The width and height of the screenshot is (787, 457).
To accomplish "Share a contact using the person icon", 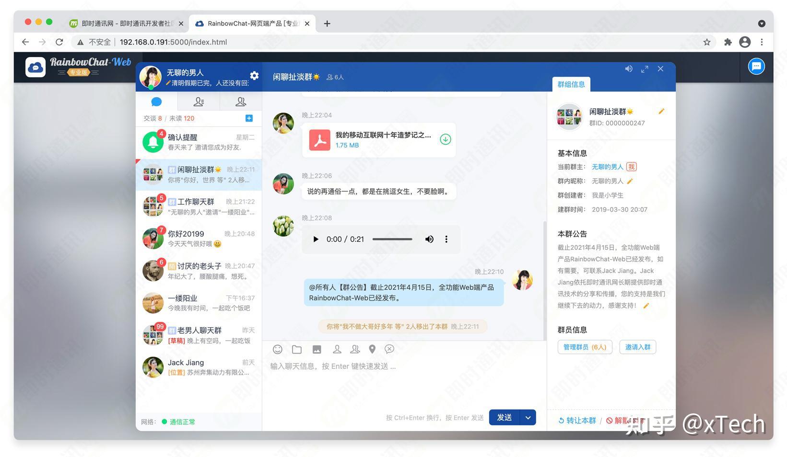I will point(337,349).
